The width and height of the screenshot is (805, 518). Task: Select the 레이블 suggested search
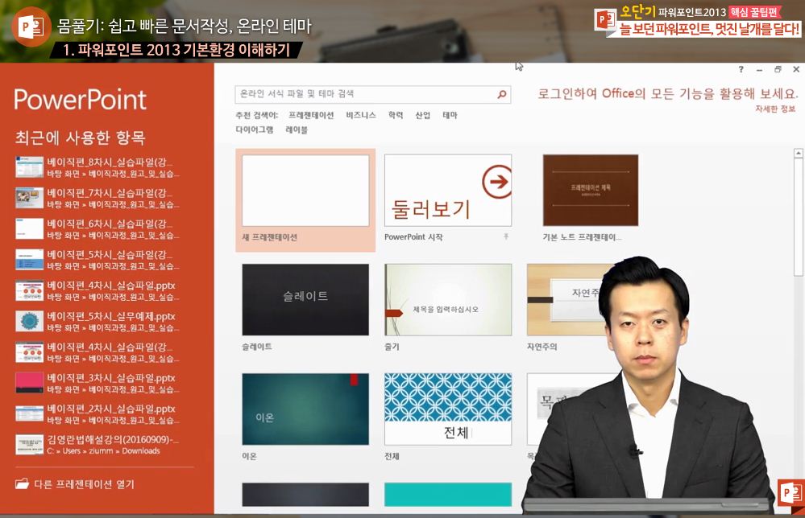297,129
